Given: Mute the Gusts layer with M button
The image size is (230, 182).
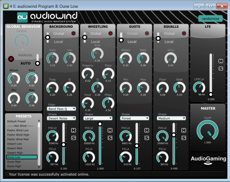Looking at the screenshot, I should point(146,130).
